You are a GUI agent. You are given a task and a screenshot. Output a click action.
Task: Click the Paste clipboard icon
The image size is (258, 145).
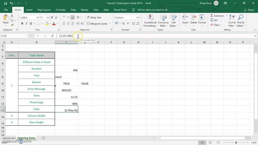coord(6,18)
